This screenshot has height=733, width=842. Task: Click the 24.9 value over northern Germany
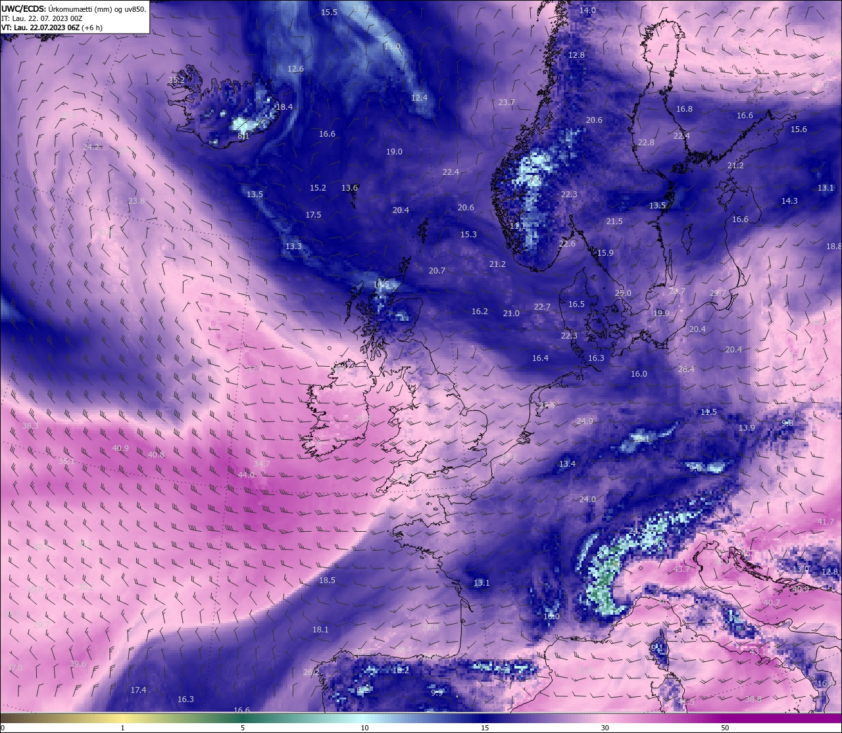click(x=585, y=421)
